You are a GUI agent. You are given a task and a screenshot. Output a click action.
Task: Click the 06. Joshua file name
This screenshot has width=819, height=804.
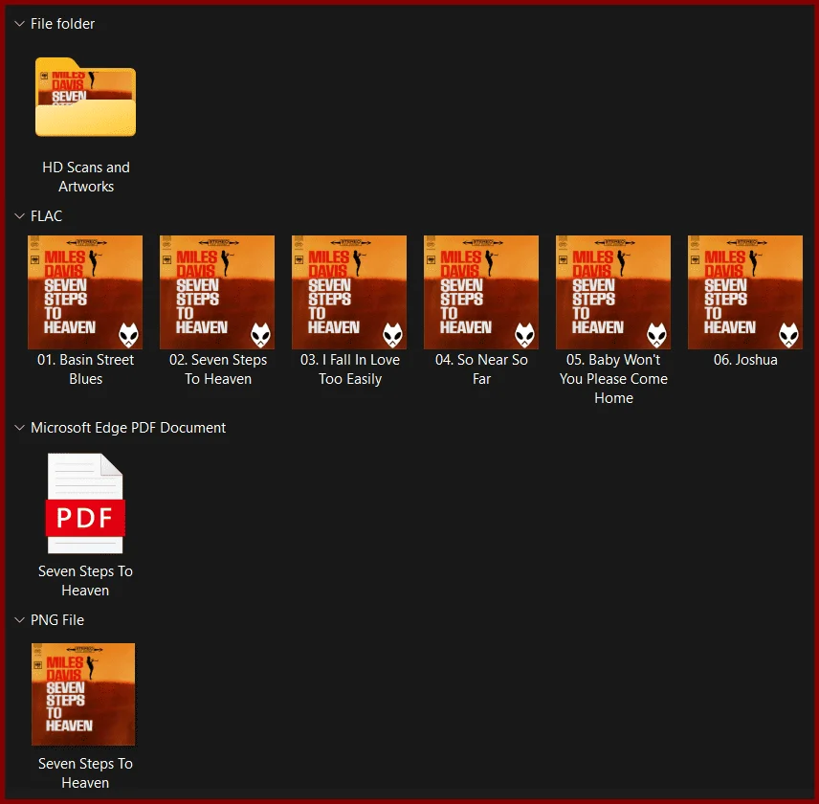point(745,360)
